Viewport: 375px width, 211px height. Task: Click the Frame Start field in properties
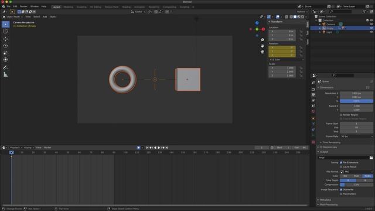pos(356,124)
